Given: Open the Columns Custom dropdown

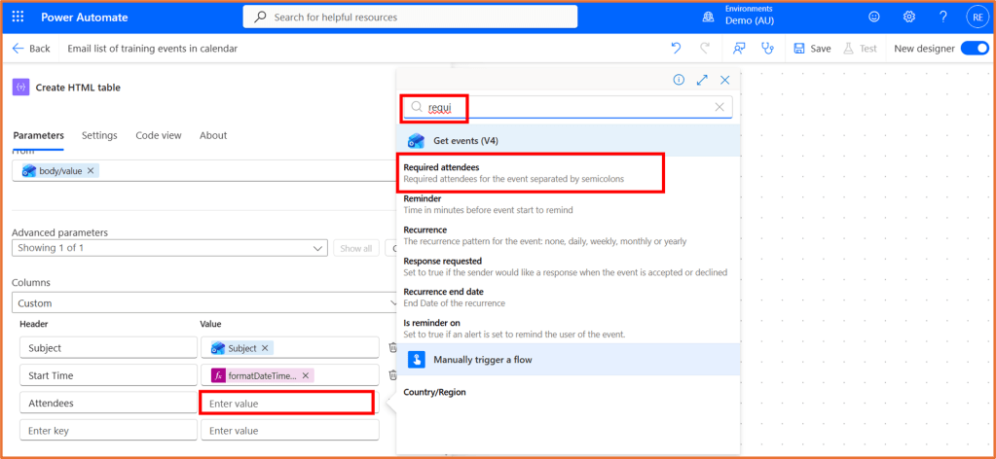Looking at the screenshot, I should 204,303.
